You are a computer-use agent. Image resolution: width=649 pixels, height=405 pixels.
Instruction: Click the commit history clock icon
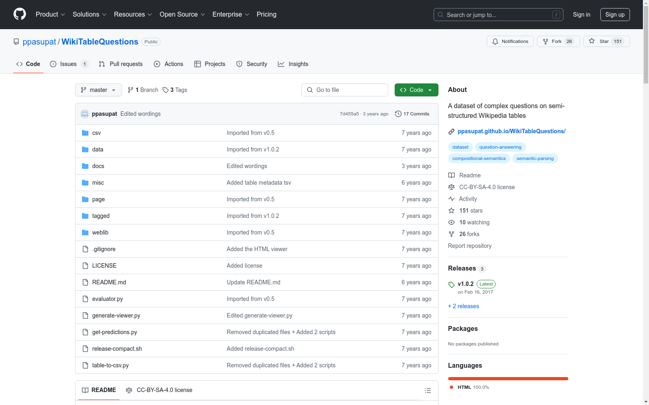(x=398, y=114)
